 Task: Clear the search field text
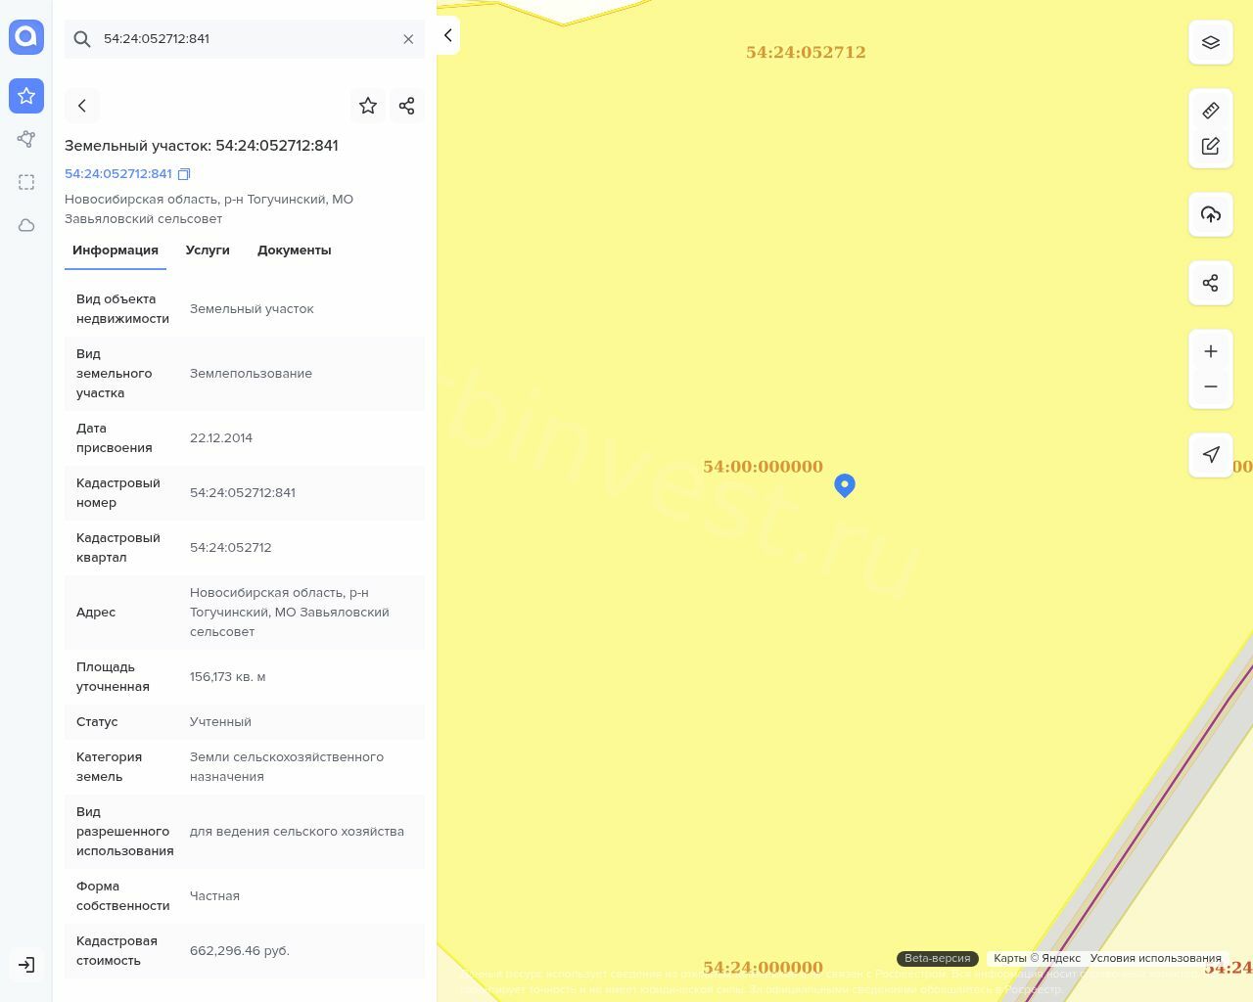[408, 39]
